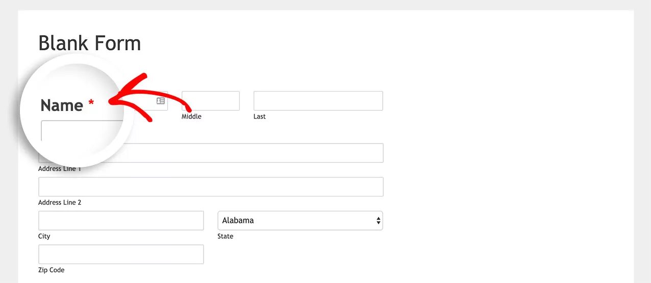Click the Address Line 2 input
651x283 pixels.
pyautogui.click(x=211, y=187)
